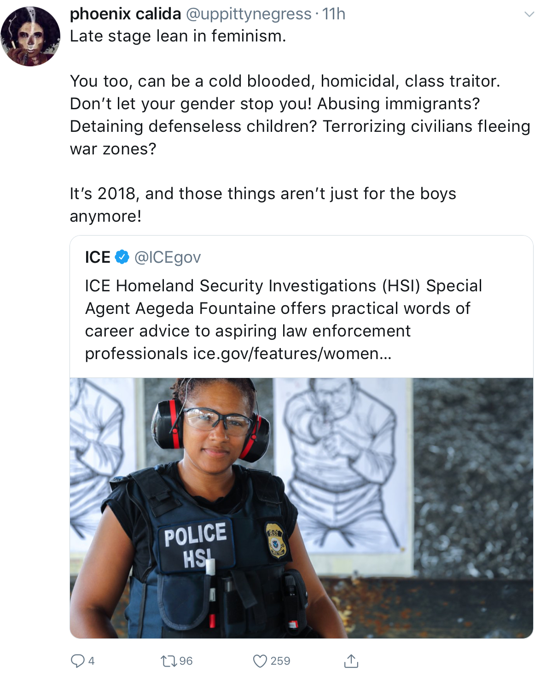
Task: View the 96 retweets count
Action: coord(186,661)
